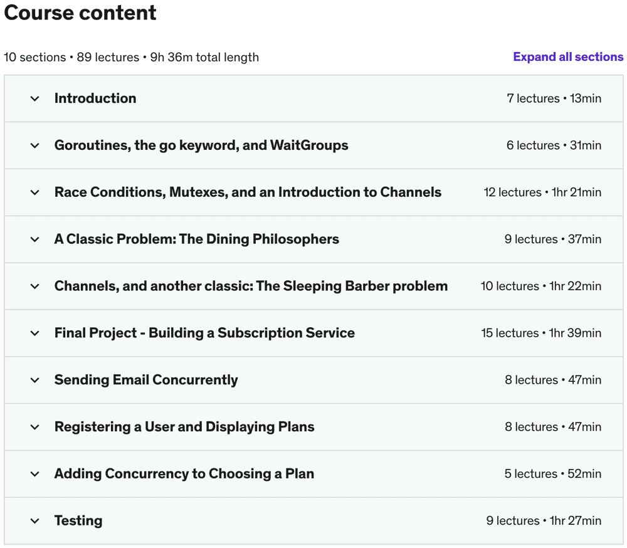This screenshot has height=548, width=627.
Task: Expand the Testing section title
Action: point(78,521)
